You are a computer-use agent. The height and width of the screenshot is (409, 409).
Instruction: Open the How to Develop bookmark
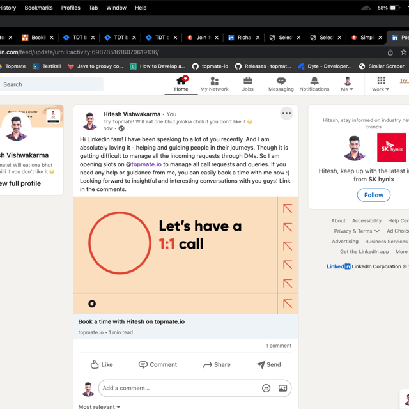click(x=158, y=66)
